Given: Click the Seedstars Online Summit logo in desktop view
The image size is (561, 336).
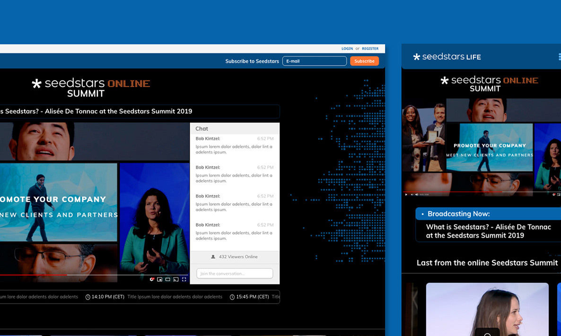Looking at the screenshot, I should tap(91, 87).
